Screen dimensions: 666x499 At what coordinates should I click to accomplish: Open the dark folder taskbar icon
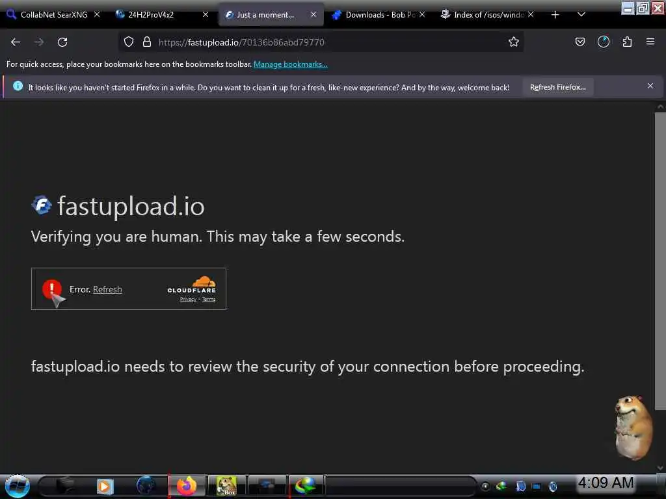(x=65, y=485)
